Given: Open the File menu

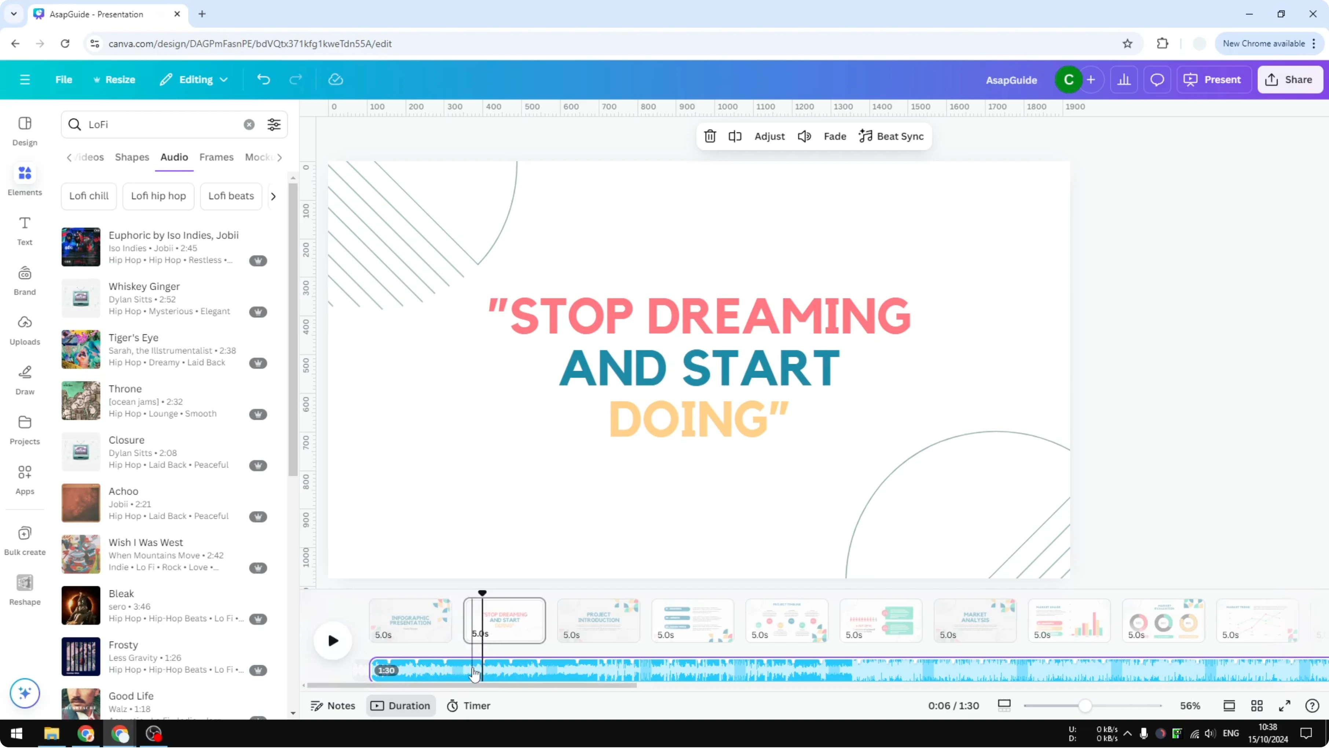Looking at the screenshot, I should click(x=64, y=80).
